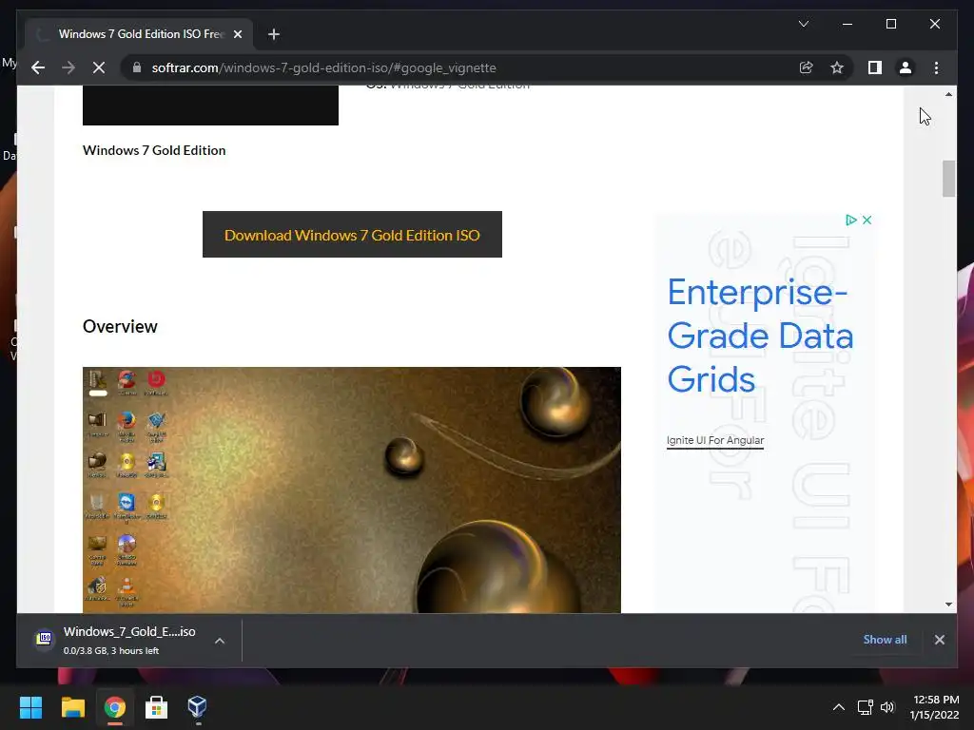
Task: Open File Explorer from taskbar
Action: click(72, 707)
